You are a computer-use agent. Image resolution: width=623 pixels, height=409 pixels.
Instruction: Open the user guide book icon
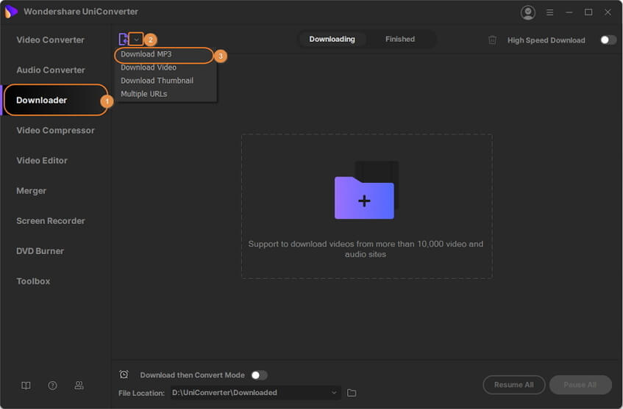[x=26, y=386]
